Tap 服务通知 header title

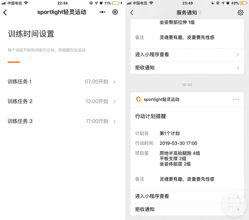point(187,12)
